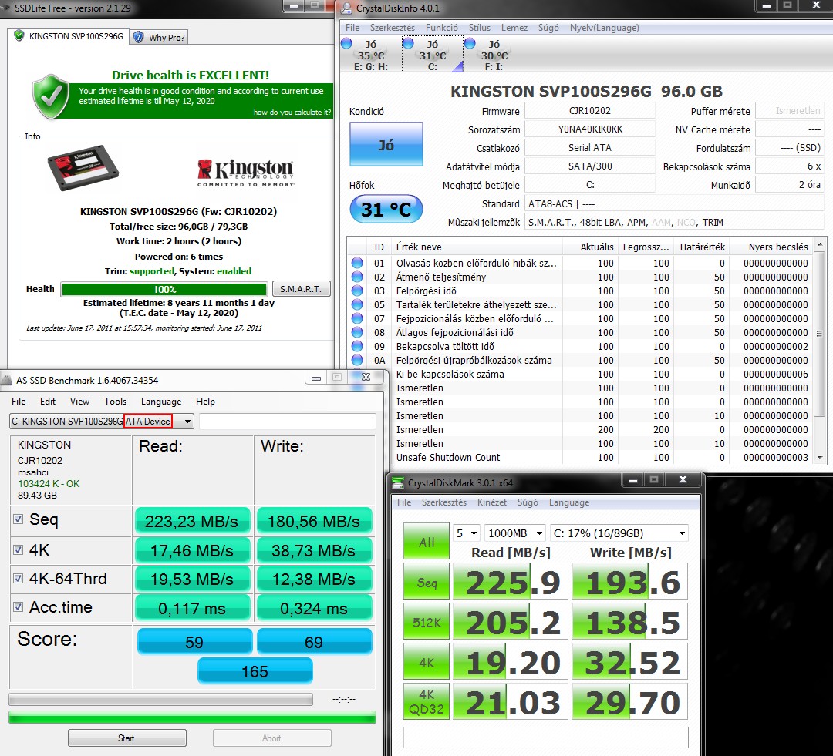Image resolution: width=833 pixels, height=756 pixels.
Task: Click status orb for drive C: 31 °C
Action: point(408,43)
